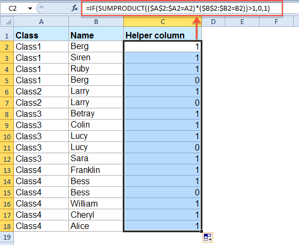Screen dimensions: 299x245
Task: Click the cell containing Franklin
Action: (96, 170)
